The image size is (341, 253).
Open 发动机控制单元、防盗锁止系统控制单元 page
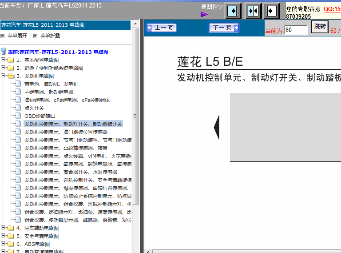[x=78, y=196]
